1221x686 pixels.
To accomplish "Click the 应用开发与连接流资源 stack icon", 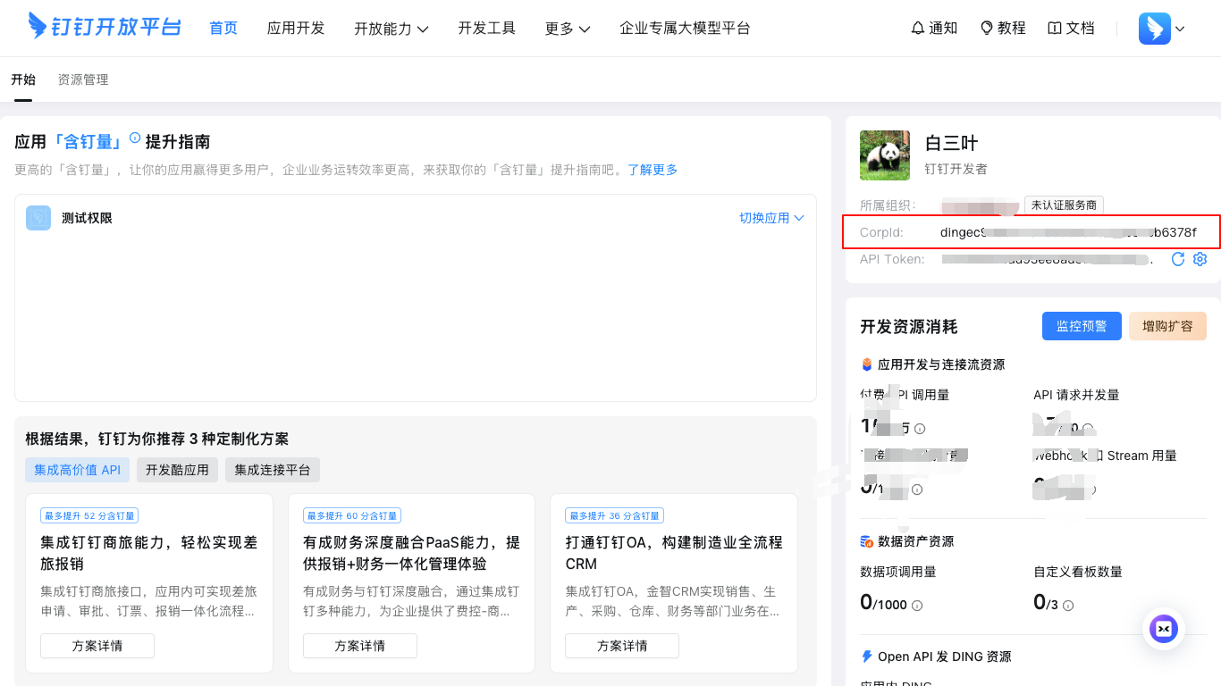I will click(x=866, y=364).
